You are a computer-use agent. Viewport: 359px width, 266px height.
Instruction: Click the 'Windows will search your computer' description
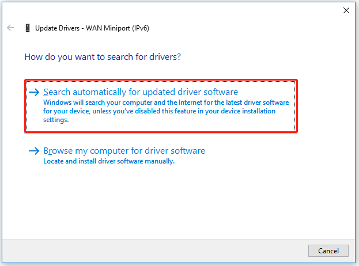click(x=166, y=111)
